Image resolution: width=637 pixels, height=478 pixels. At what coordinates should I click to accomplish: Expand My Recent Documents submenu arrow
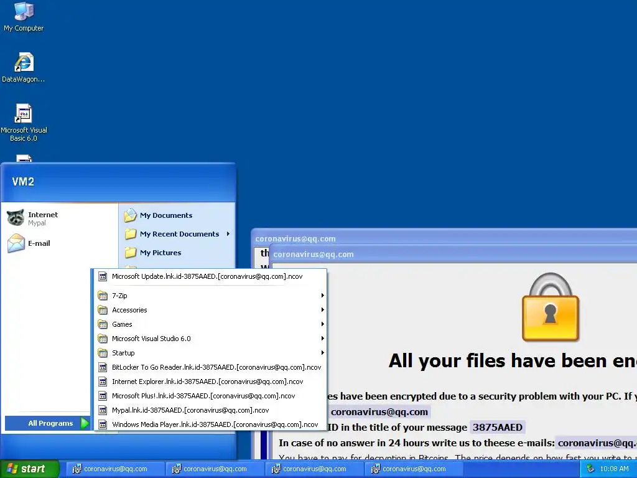(228, 234)
